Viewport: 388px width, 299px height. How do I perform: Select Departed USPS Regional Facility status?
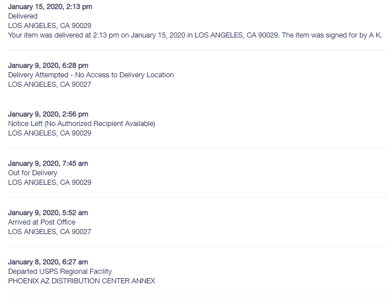click(x=60, y=272)
